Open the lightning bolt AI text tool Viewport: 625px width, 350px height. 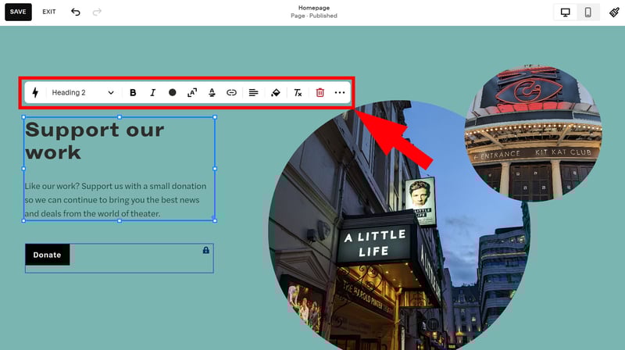click(35, 92)
